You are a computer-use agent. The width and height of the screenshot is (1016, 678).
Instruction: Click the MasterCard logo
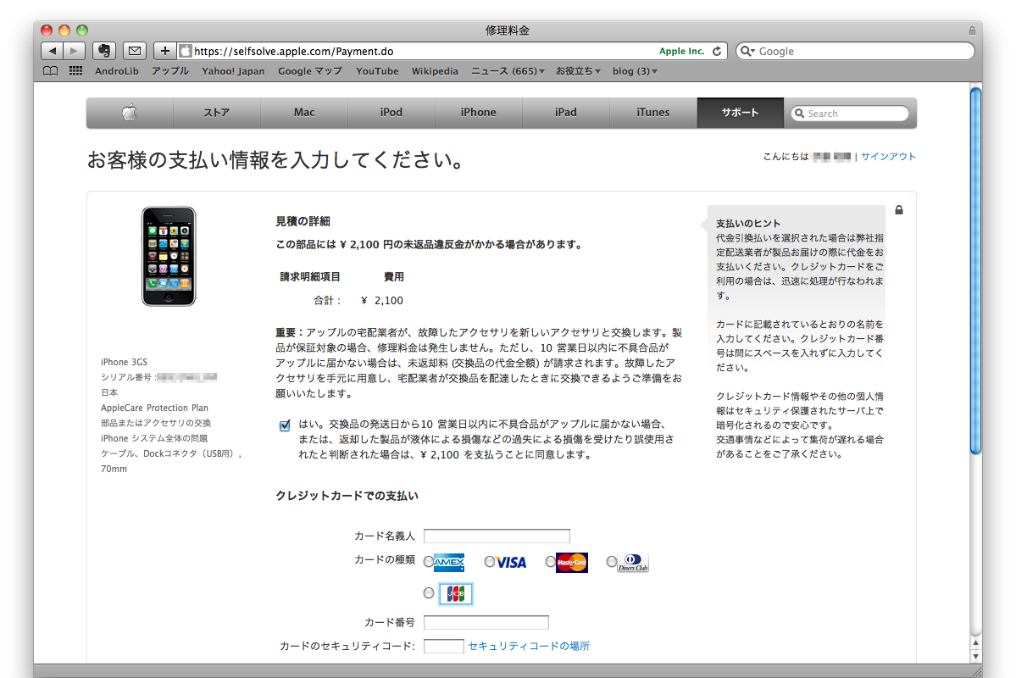coord(571,562)
